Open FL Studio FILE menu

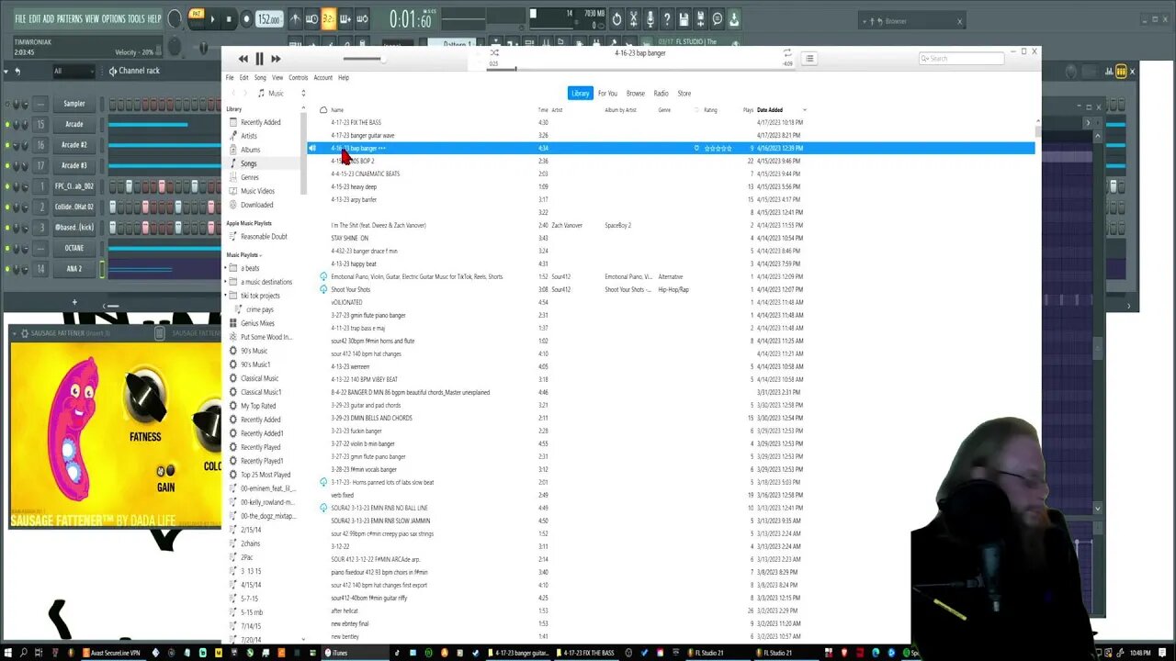point(20,18)
